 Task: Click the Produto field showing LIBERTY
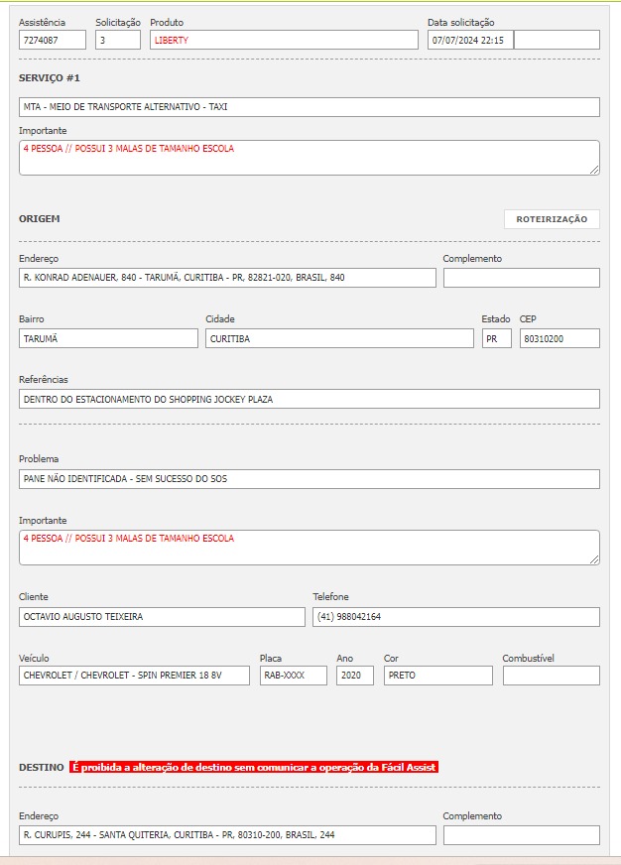(284, 40)
